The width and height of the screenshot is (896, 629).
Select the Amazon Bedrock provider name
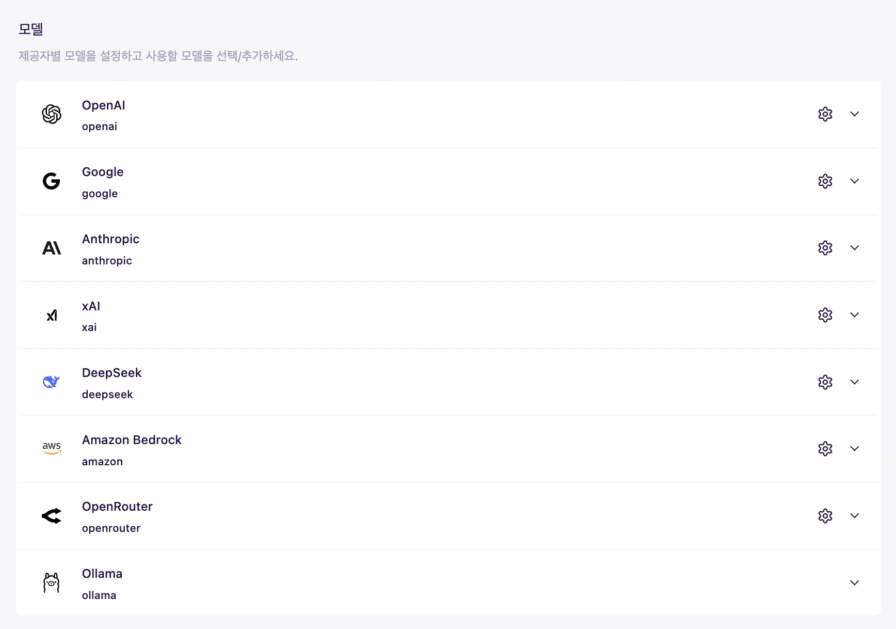[132, 440]
